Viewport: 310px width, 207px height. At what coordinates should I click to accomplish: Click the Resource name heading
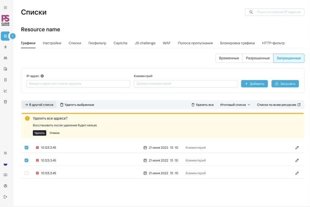(41, 29)
